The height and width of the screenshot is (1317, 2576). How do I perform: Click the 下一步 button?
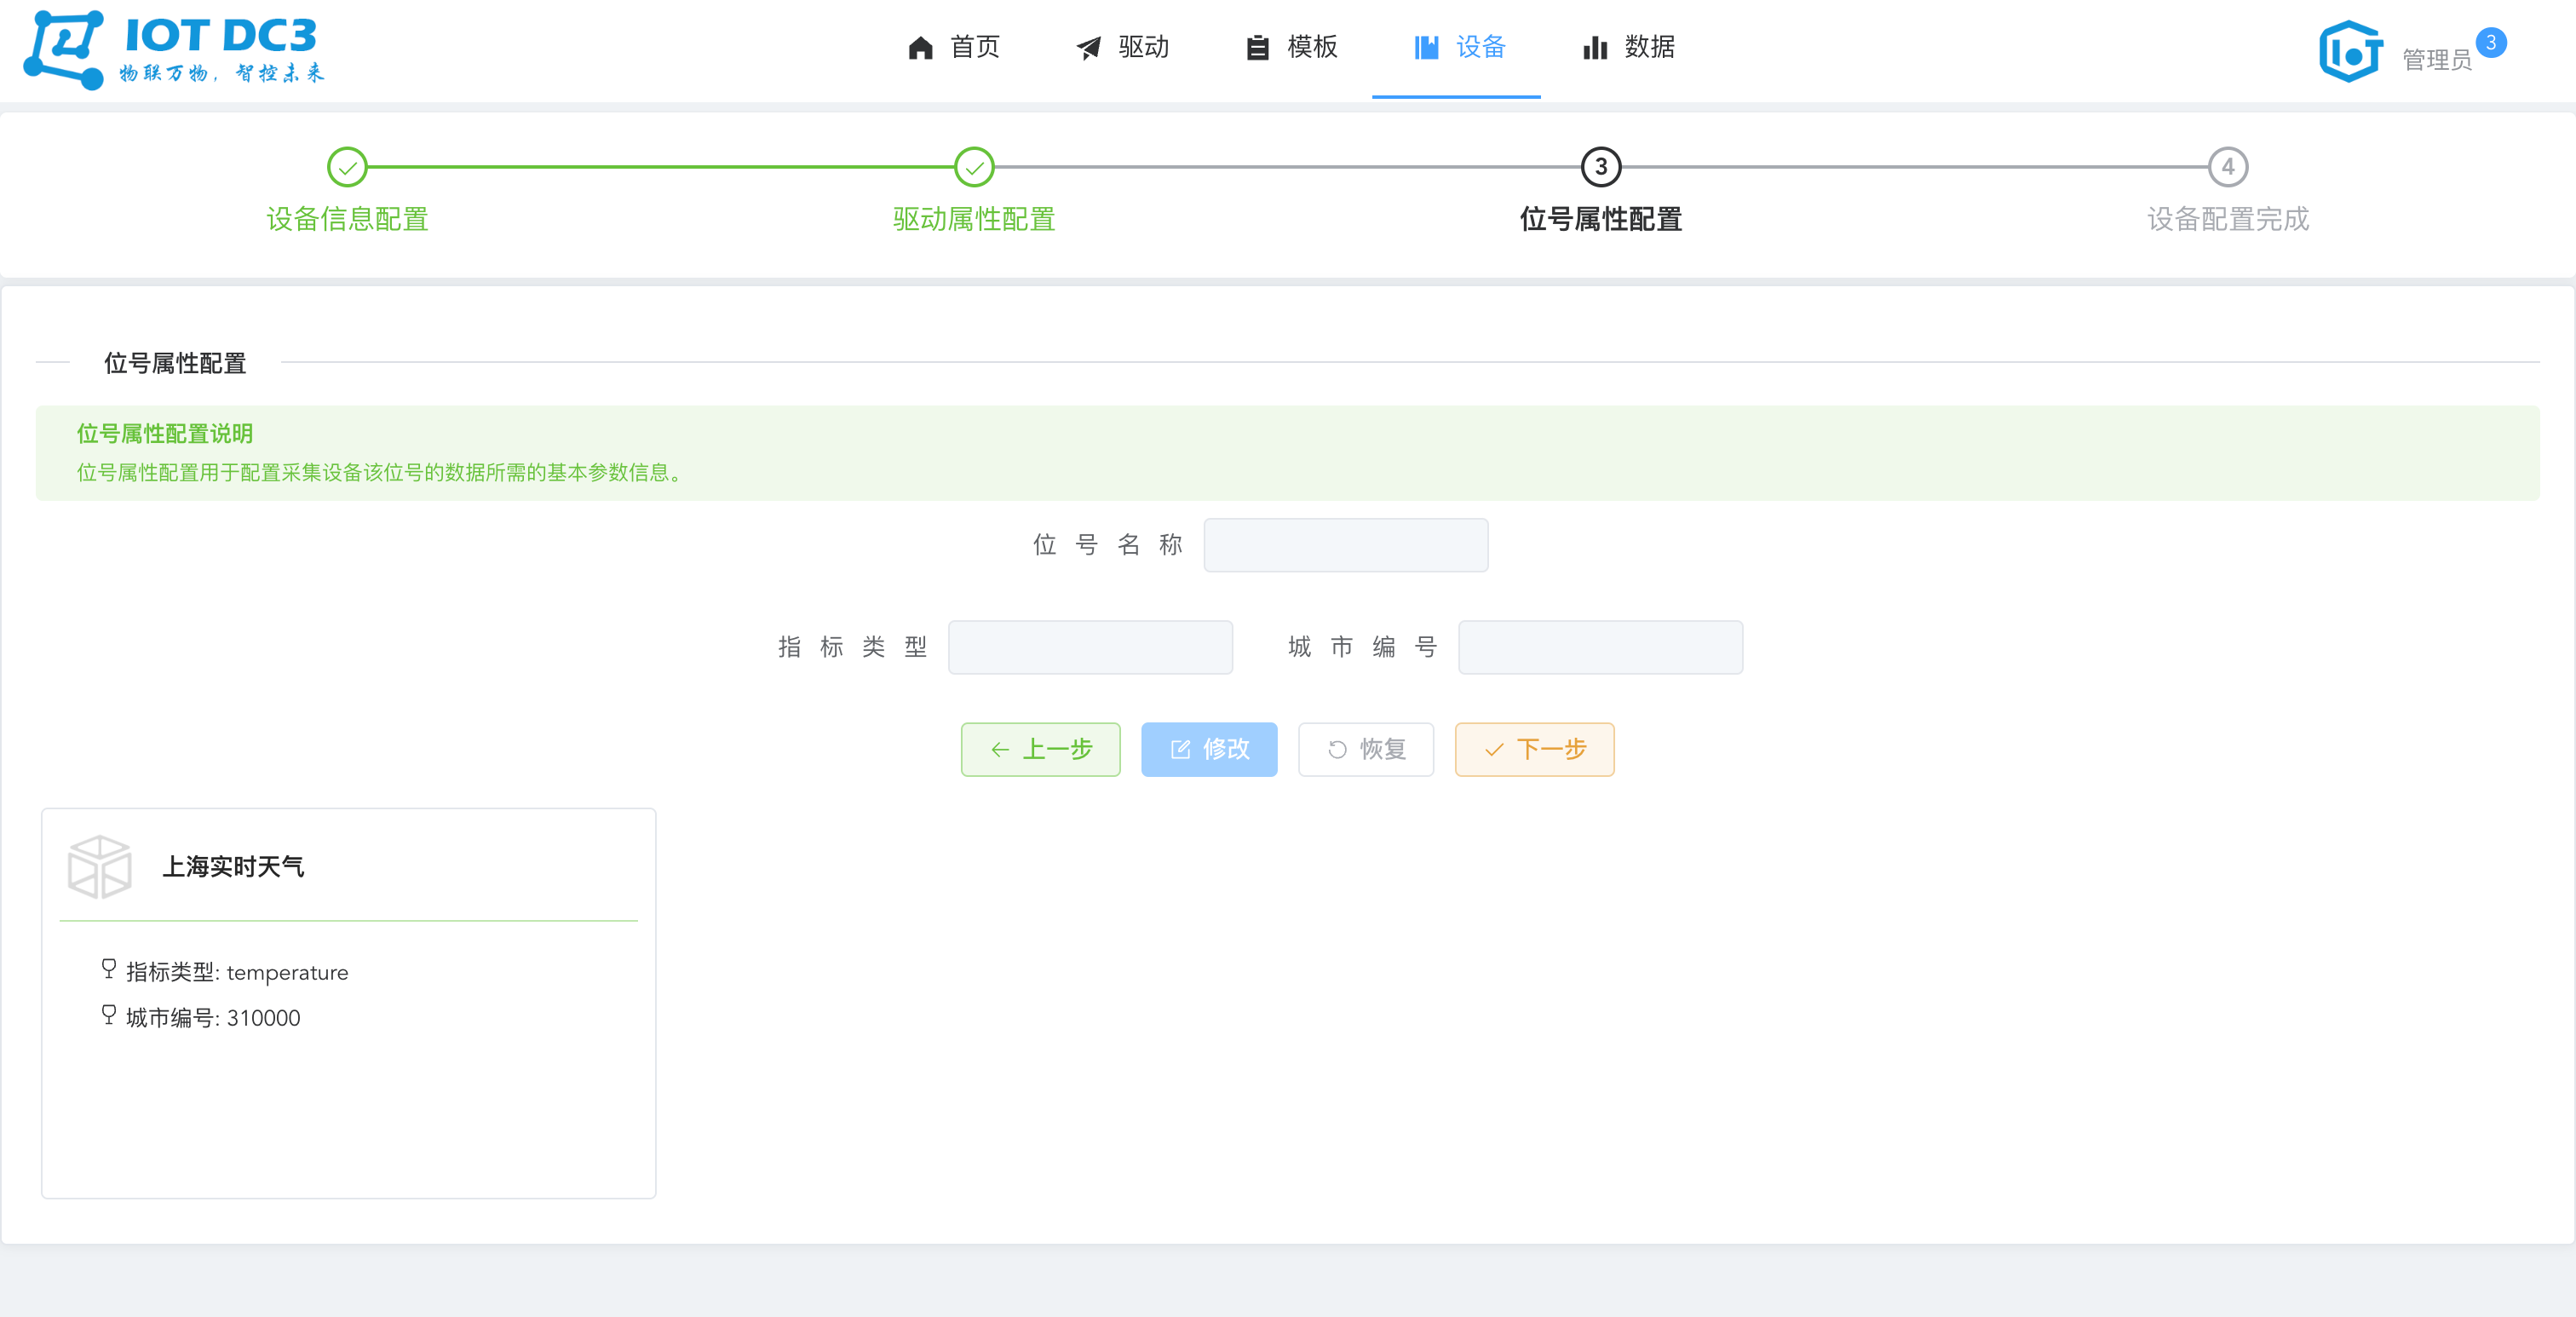(x=1534, y=749)
